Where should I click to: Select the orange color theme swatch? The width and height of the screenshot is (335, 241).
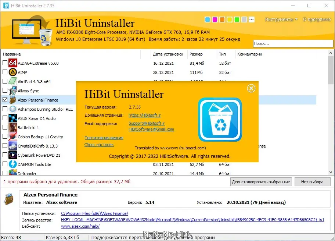click(x=222, y=20)
